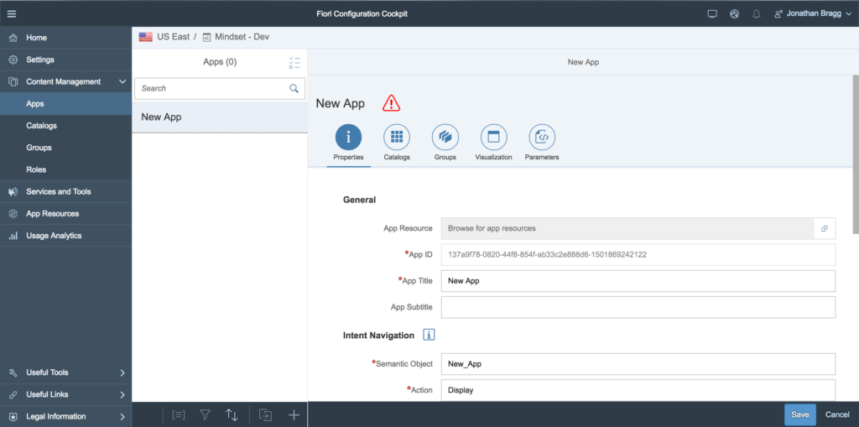
Task: Switch to the Parameters tab
Action: pos(542,143)
